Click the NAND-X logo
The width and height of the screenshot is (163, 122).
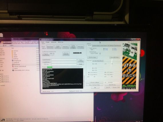[77, 53]
